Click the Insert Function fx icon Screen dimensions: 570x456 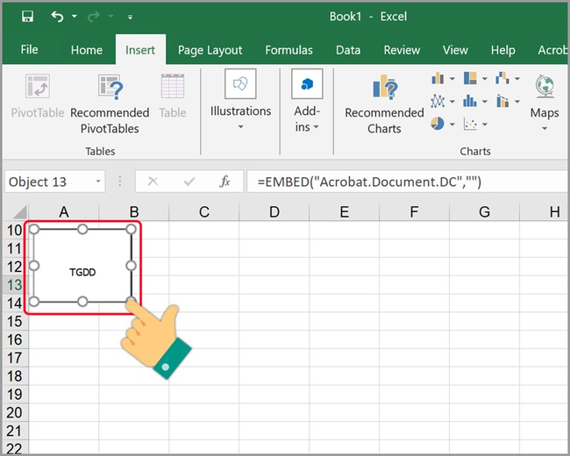(x=224, y=182)
